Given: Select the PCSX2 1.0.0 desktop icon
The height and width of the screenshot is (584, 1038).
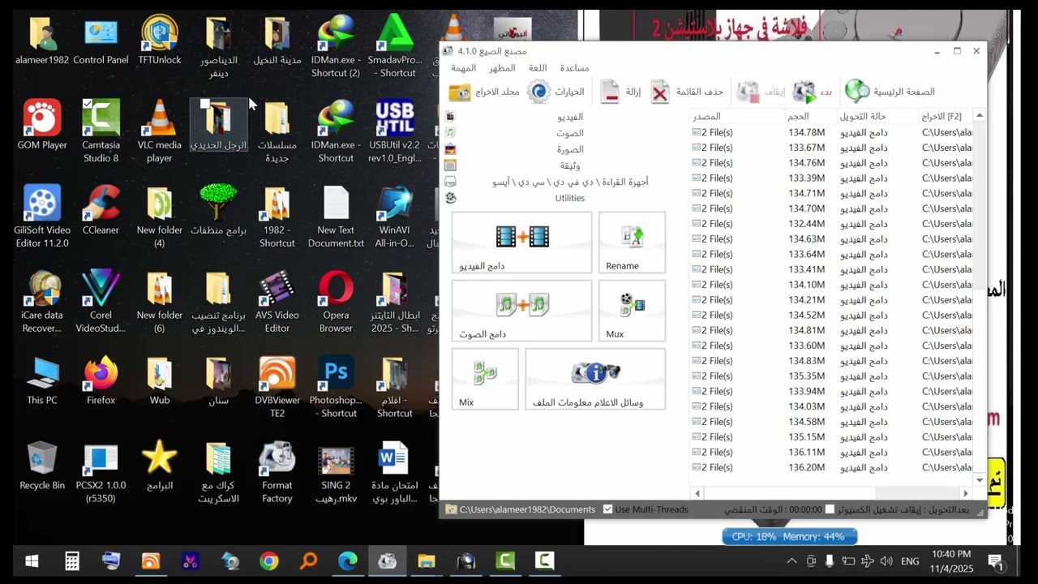Looking at the screenshot, I should pyautogui.click(x=101, y=472).
